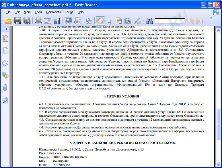222x168 pixels.
Task: Click the blue expand arrows icon at top right
Action: (x=216, y=12)
